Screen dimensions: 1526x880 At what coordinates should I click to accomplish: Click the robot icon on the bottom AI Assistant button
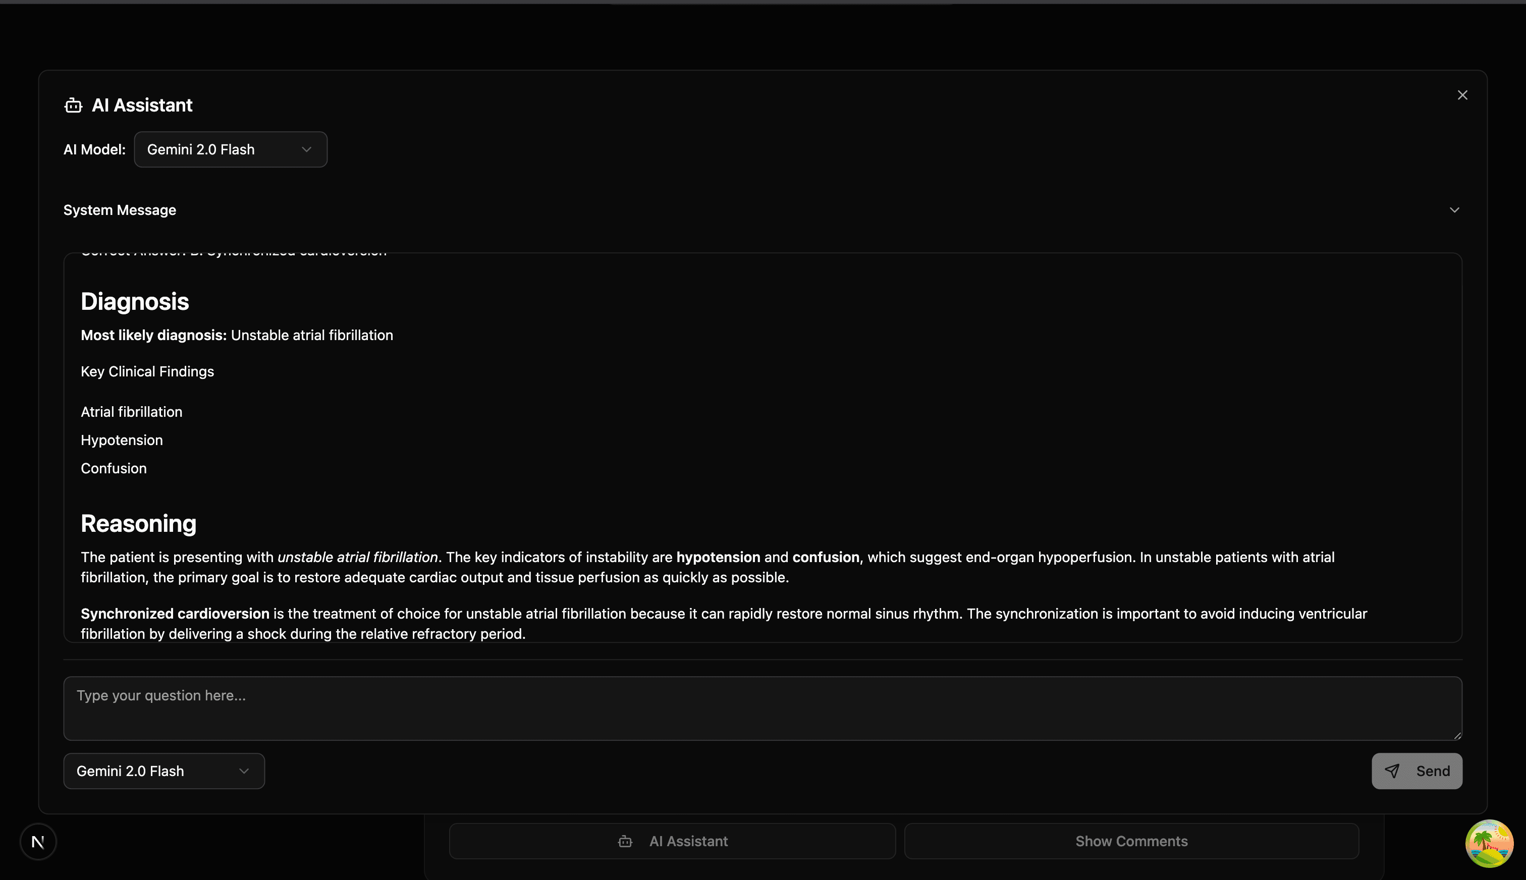(x=625, y=841)
